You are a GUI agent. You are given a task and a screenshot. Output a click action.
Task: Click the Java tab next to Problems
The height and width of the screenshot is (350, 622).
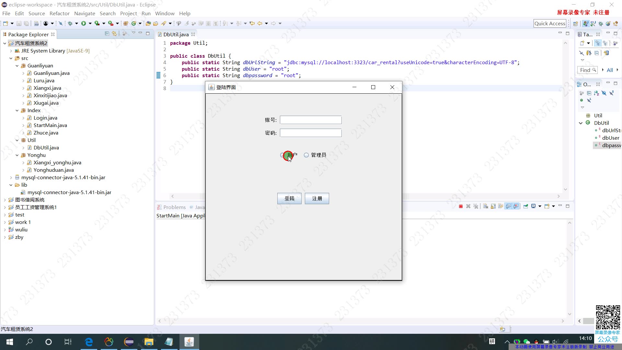point(200,207)
